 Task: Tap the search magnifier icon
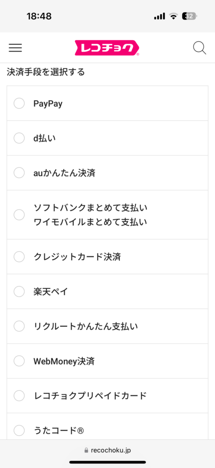tap(200, 48)
